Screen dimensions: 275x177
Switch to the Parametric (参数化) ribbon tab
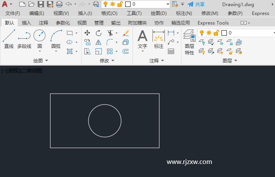[x=63, y=23]
